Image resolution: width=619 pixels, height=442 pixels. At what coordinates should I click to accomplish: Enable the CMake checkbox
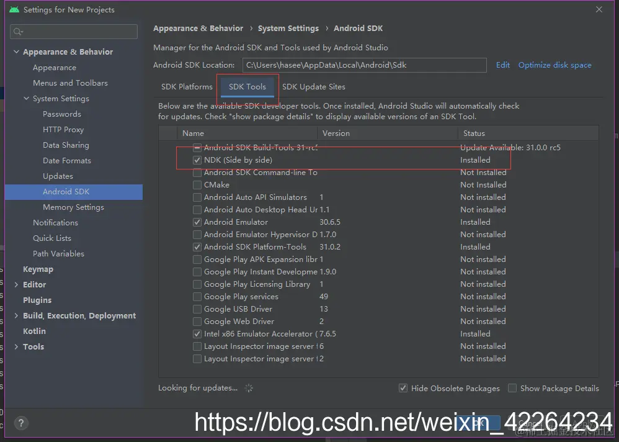(x=197, y=185)
